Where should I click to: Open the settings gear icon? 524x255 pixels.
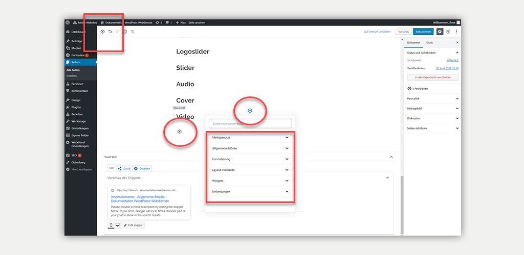pos(440,32)
